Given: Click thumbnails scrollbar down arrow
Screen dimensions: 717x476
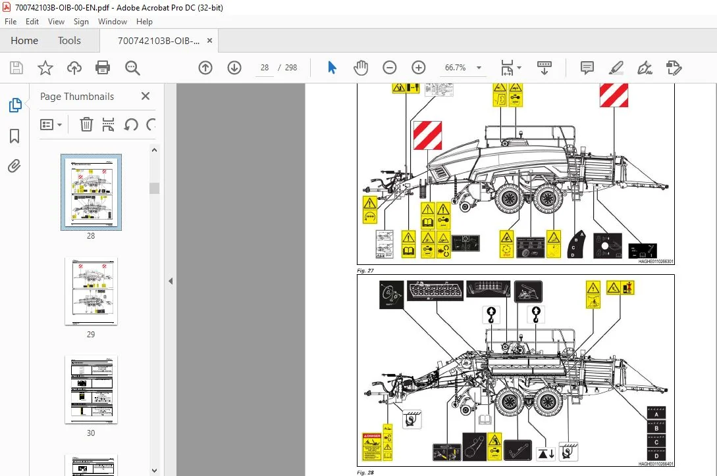Looking at the screenshot, I should coord(154,470).
